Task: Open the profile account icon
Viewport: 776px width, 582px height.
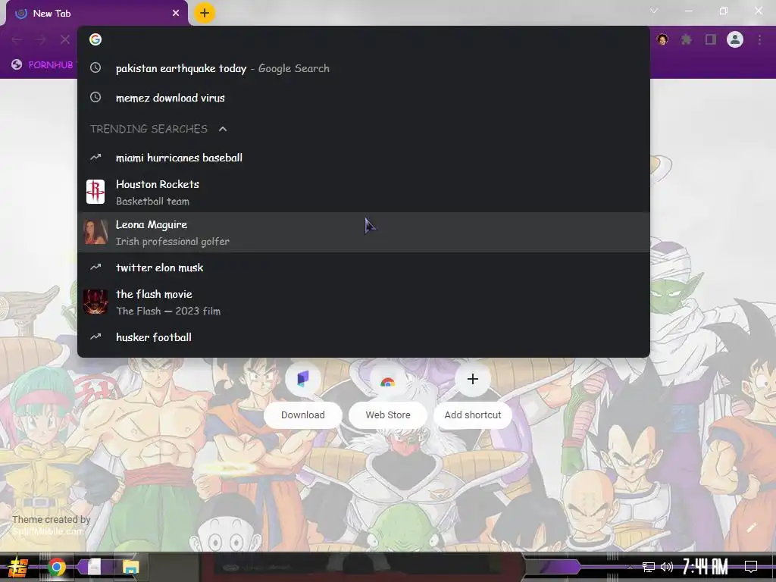Action: (x=735, y=39)
